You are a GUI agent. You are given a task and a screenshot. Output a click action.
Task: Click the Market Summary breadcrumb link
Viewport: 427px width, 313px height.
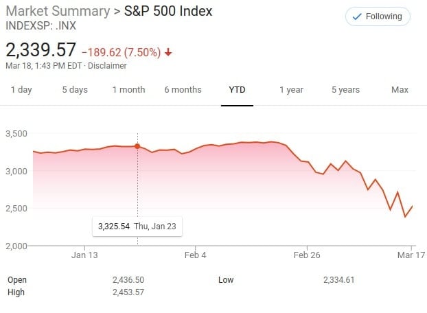click(58, 11)
